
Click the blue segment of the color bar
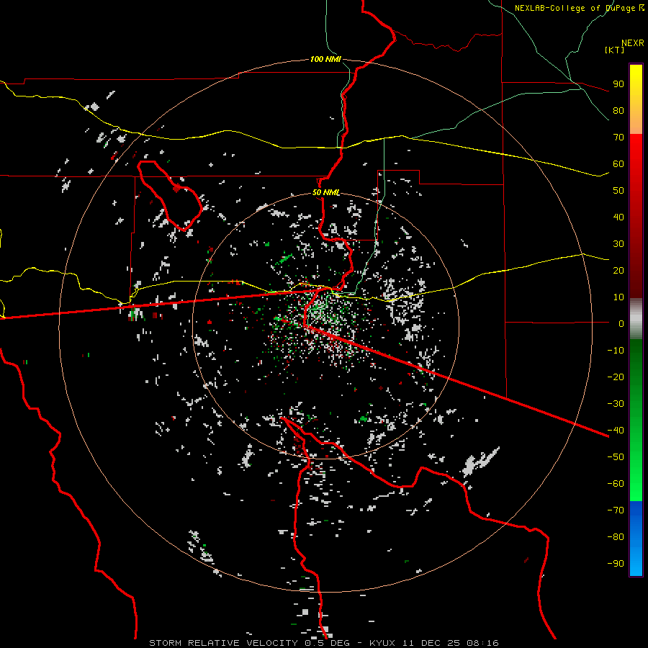[x=636, y=538]
